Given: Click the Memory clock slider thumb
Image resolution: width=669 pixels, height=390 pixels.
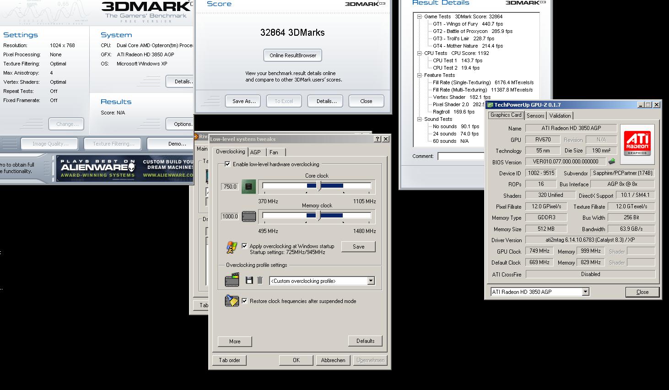Looking at the screenshot, I should [x=319, y=216].
